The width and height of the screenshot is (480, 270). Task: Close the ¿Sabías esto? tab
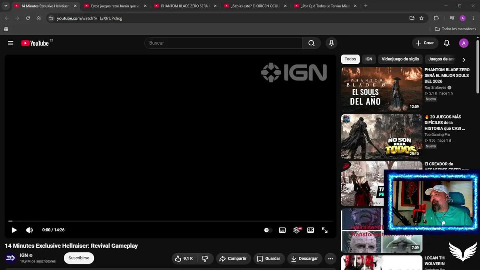[285, 6]
